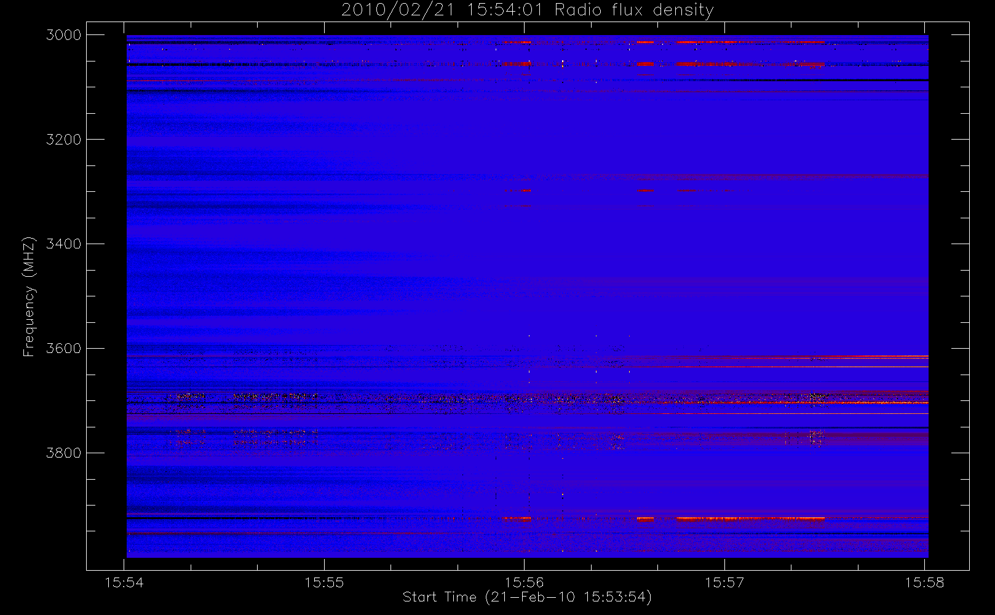Click the 3000 frequency tick label
Viewport: 995px width, 615px height.
click(x=64, y=35)
